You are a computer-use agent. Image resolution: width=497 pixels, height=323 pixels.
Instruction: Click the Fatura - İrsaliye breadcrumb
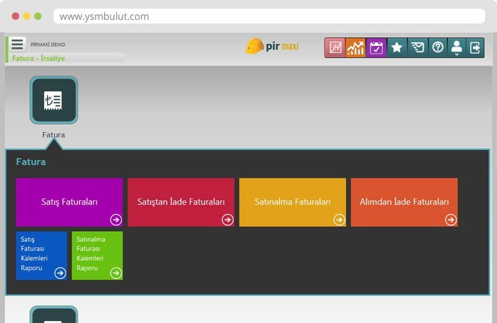39,58
